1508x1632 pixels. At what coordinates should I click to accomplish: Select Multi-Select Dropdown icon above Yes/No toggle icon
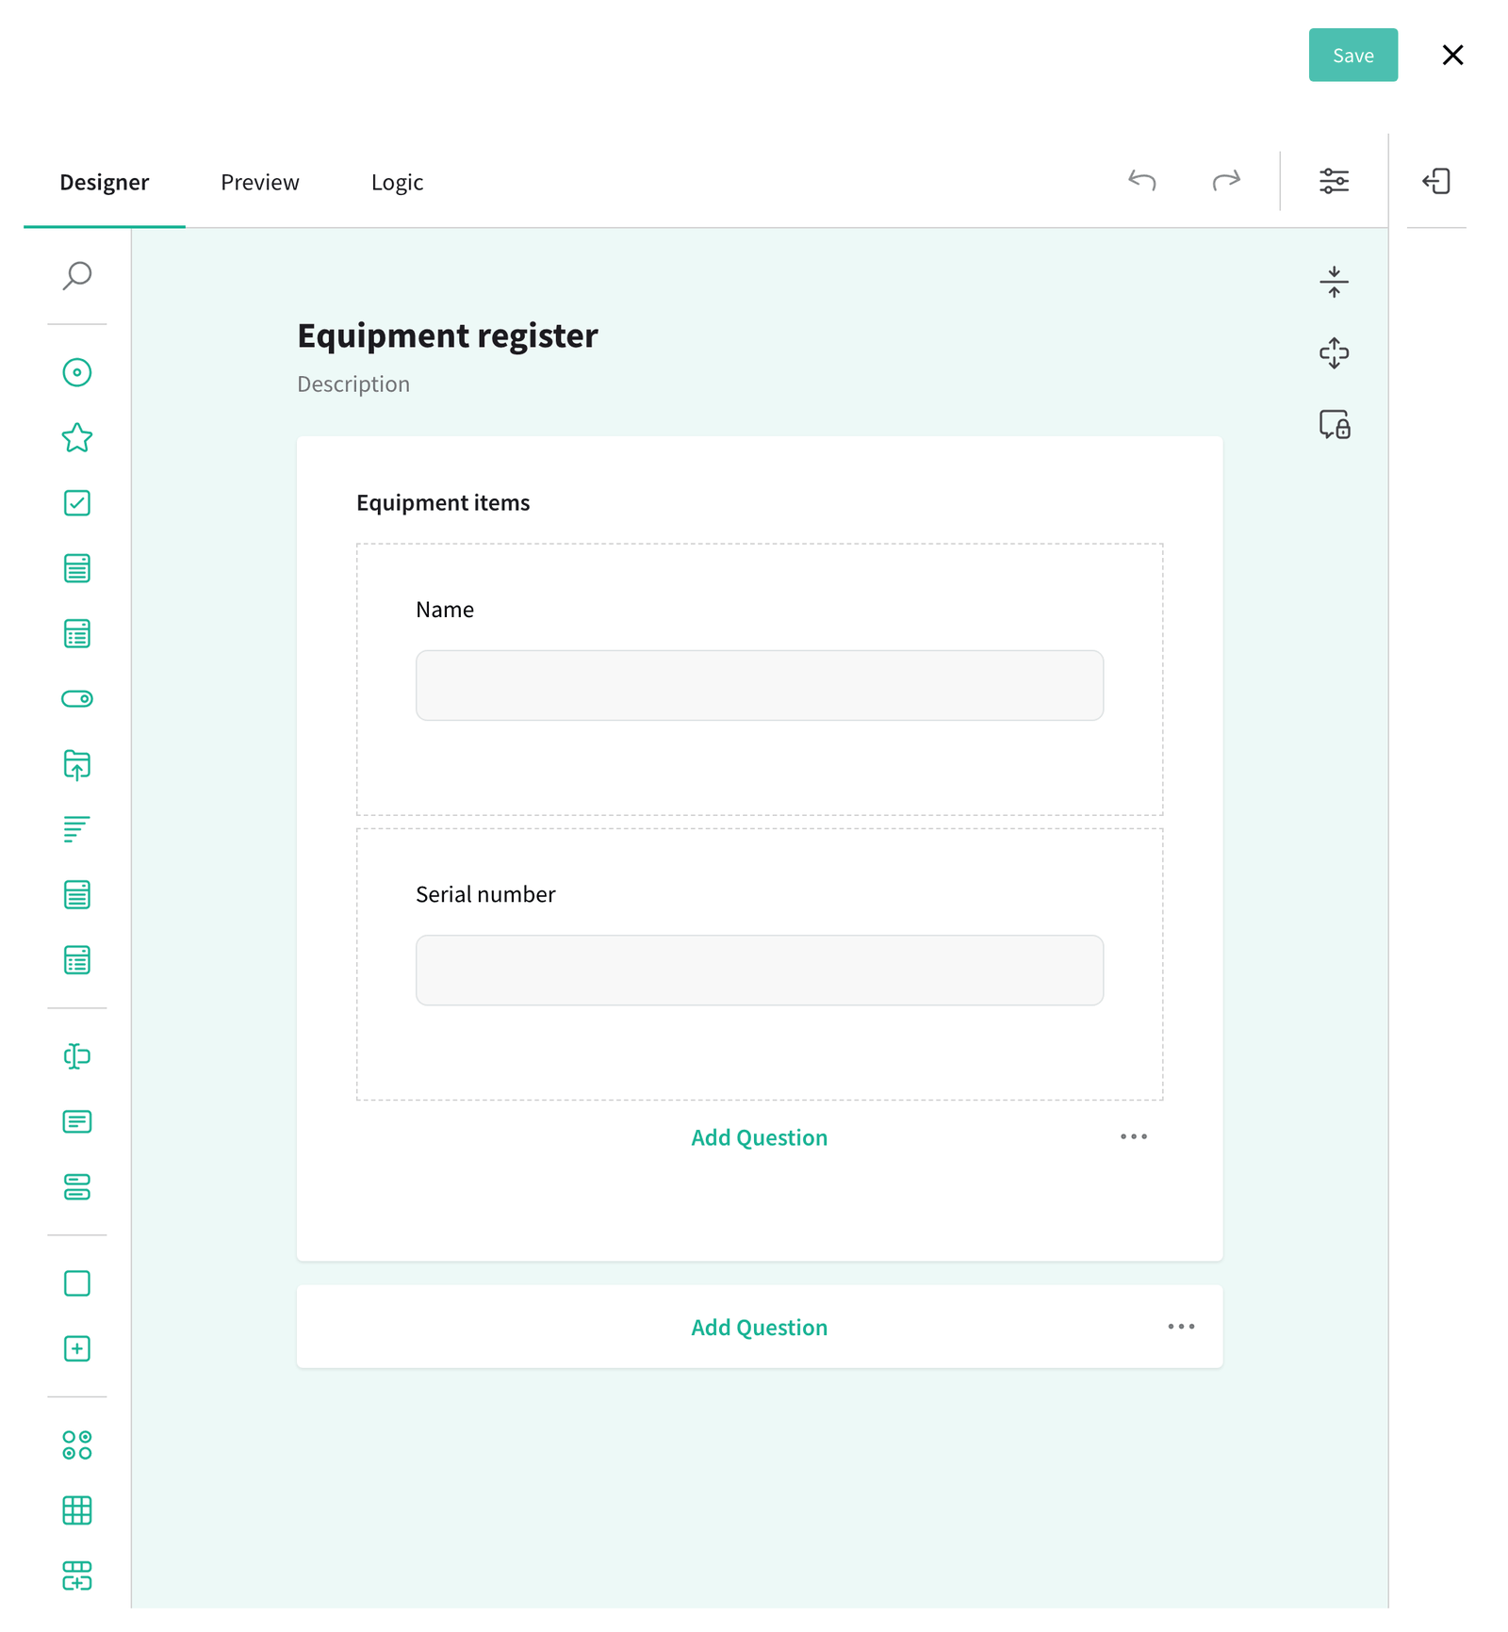point(77,633)
